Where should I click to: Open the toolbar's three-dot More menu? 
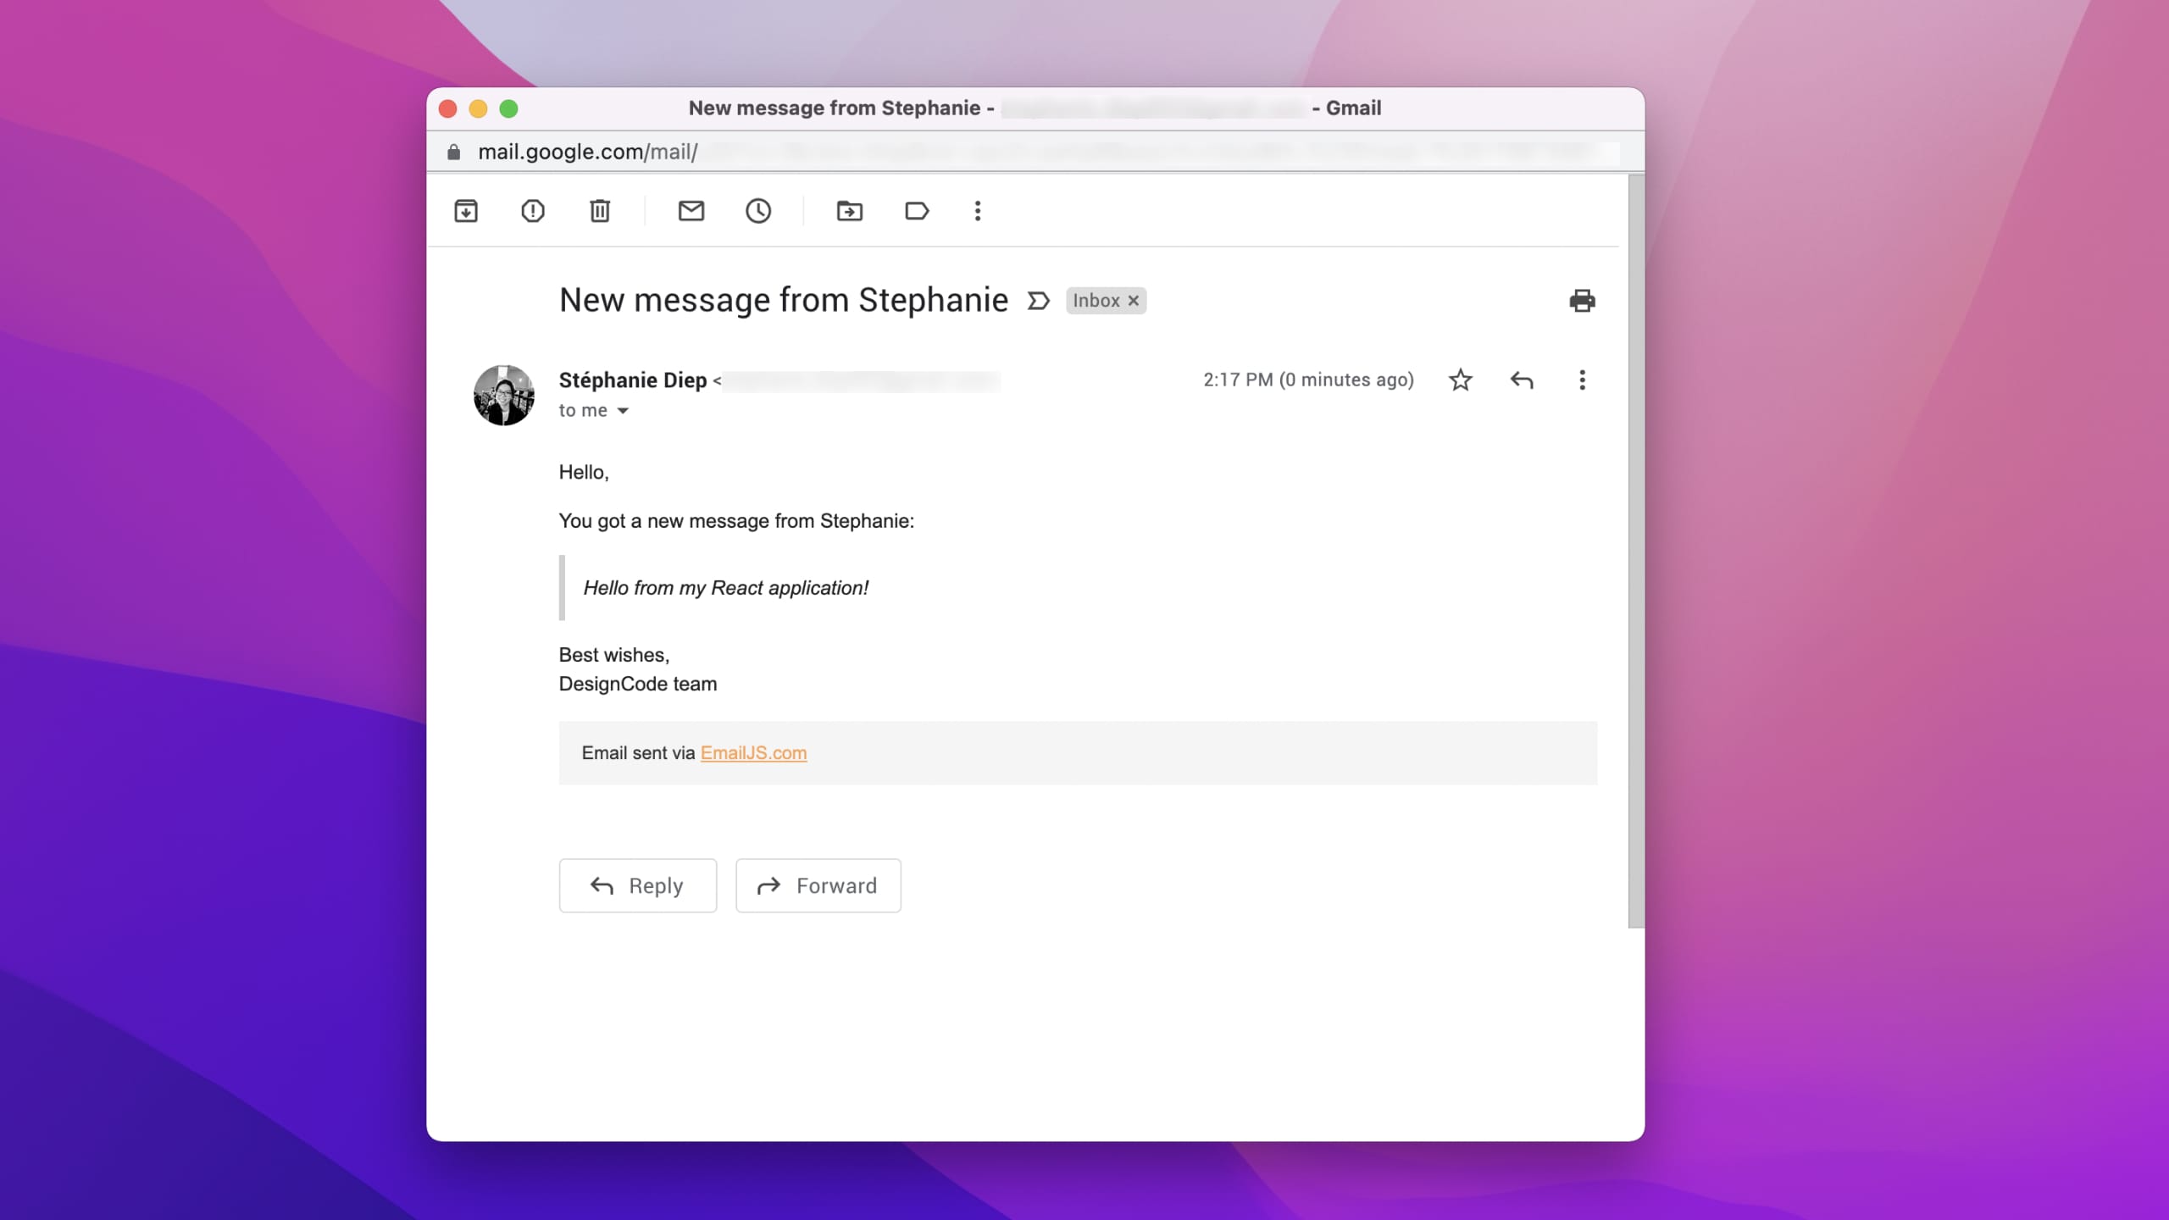[x=978, y=211]
